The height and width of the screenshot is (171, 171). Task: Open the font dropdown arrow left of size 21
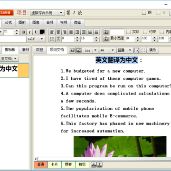pyautogui.click(x=1, y=32)
